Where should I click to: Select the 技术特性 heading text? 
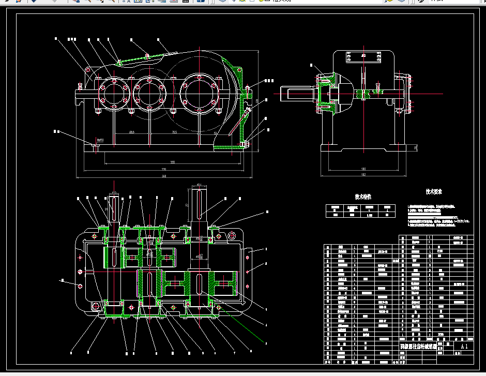(363, 197)
